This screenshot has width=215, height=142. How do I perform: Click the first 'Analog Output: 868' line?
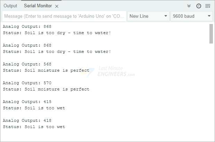pyautogui.click(x=27, y=26)
